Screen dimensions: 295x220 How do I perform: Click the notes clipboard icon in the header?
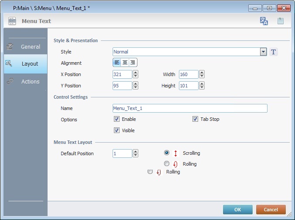pos(281,21)
